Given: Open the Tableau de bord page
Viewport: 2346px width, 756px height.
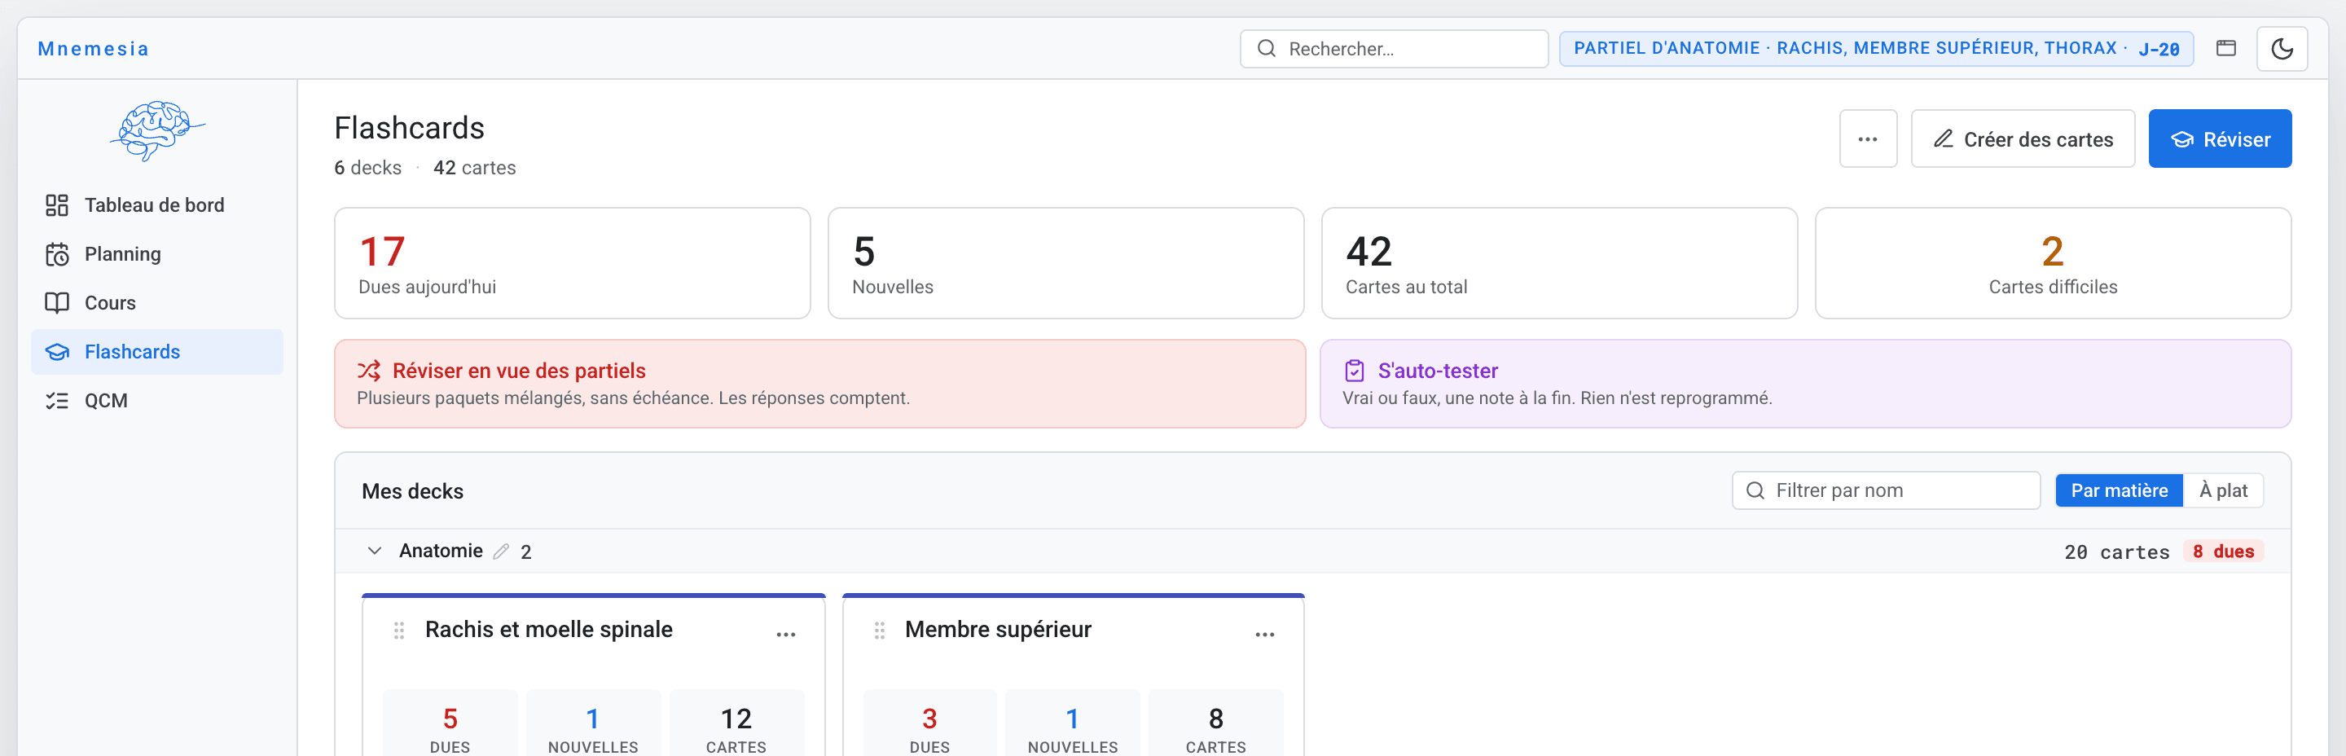Looking at the screenshot, I should pos(156,205).
